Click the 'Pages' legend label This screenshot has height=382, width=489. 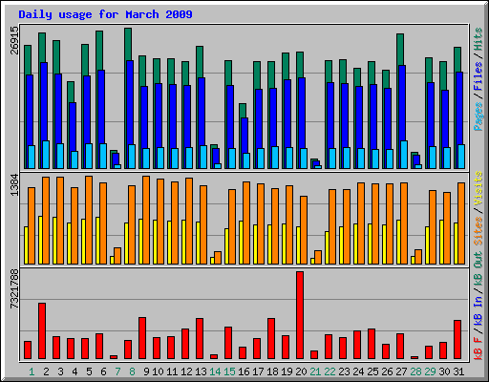[x=478, y=117]
